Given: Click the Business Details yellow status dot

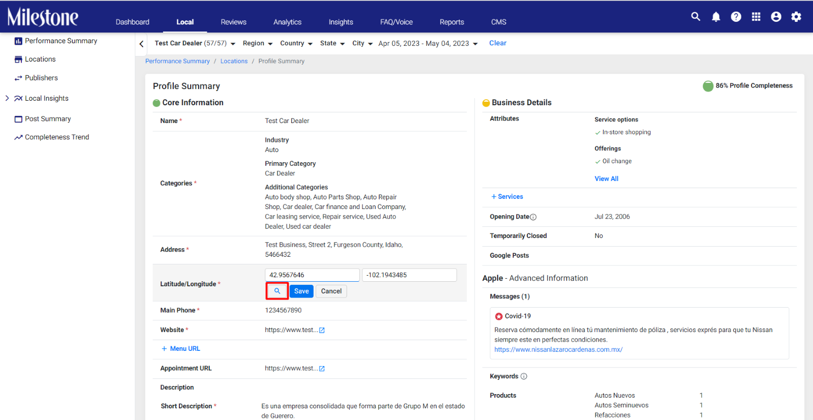Looking at the screenshot, I should (486, 103).
